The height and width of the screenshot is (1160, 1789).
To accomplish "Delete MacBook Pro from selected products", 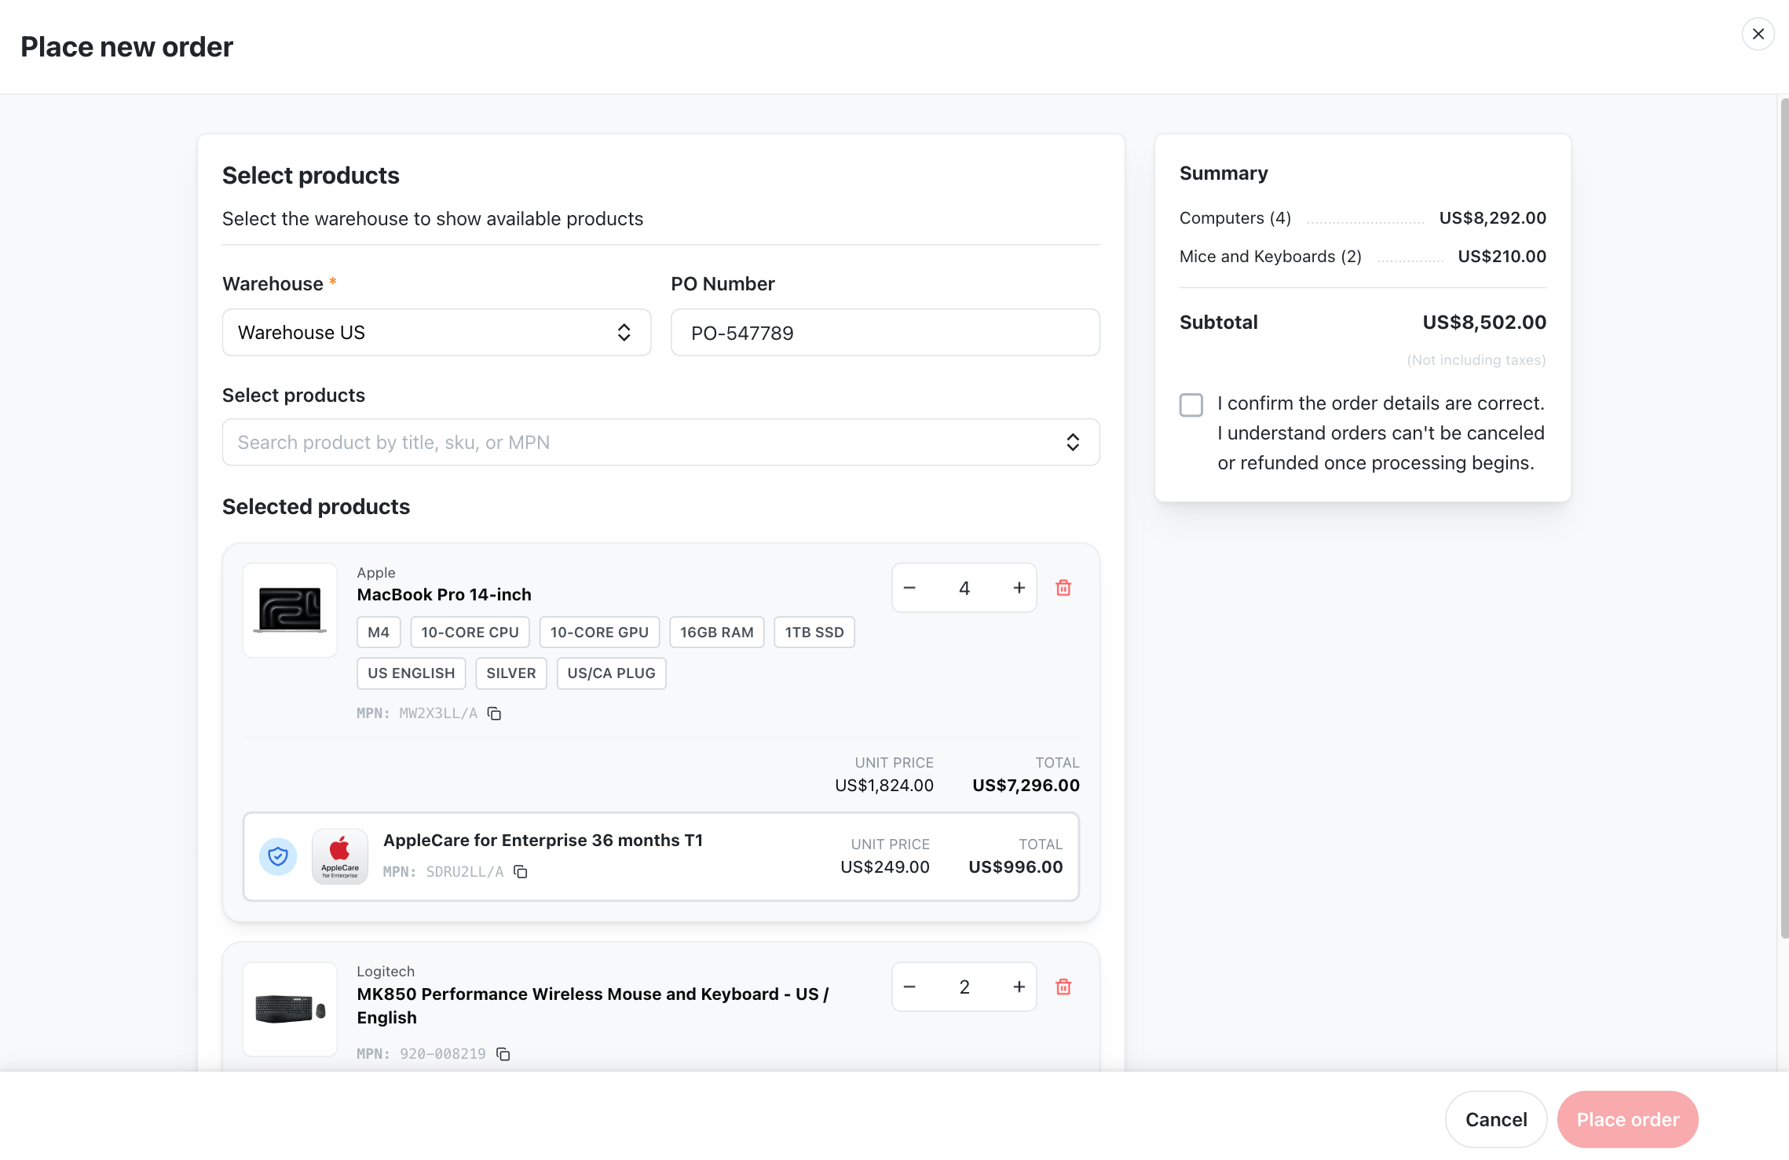I will 1063,588.
